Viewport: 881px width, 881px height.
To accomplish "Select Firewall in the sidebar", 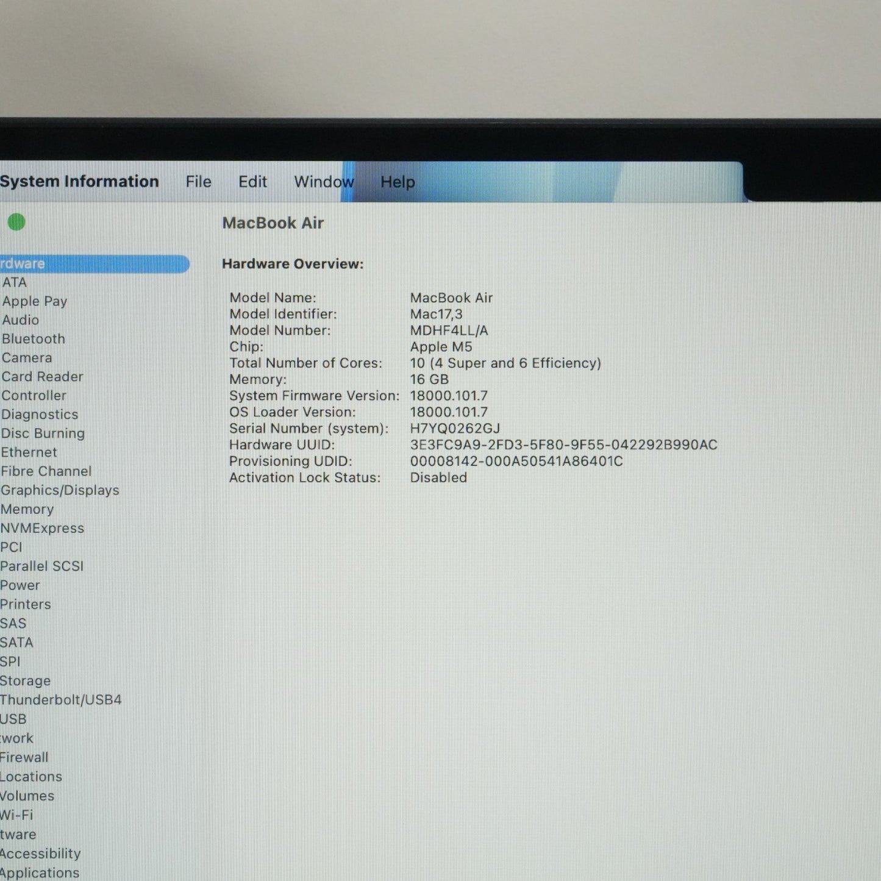I will (24, 757).
